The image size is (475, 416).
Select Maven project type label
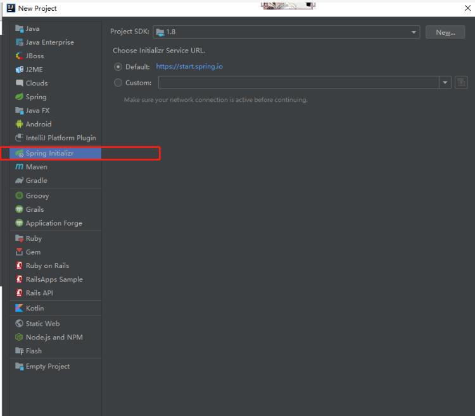(37, 167)
